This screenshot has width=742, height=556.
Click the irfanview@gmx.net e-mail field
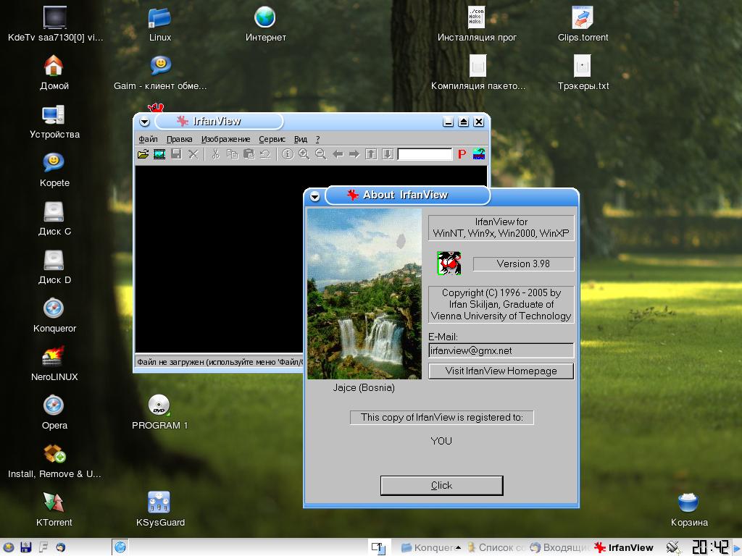click(x=501, y=350)
